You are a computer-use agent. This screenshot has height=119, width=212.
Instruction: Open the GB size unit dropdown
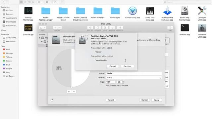pos(120,82)
